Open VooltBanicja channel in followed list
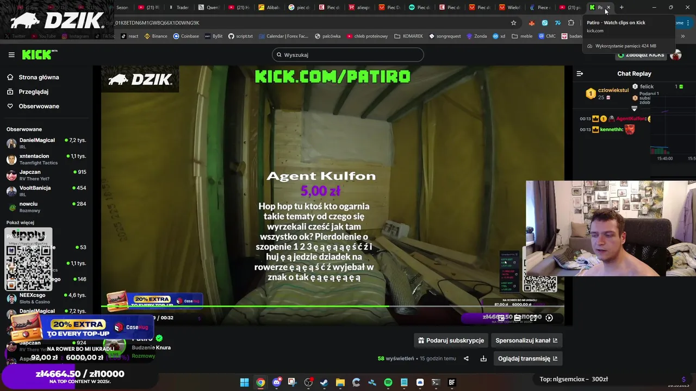 pyautogui.click(x=46, y=191)
